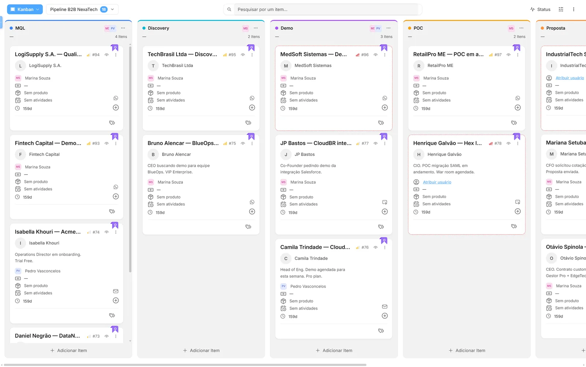Open tags icon on LogiSupply S.A. card
586x367 pixels.
point(112,123)
